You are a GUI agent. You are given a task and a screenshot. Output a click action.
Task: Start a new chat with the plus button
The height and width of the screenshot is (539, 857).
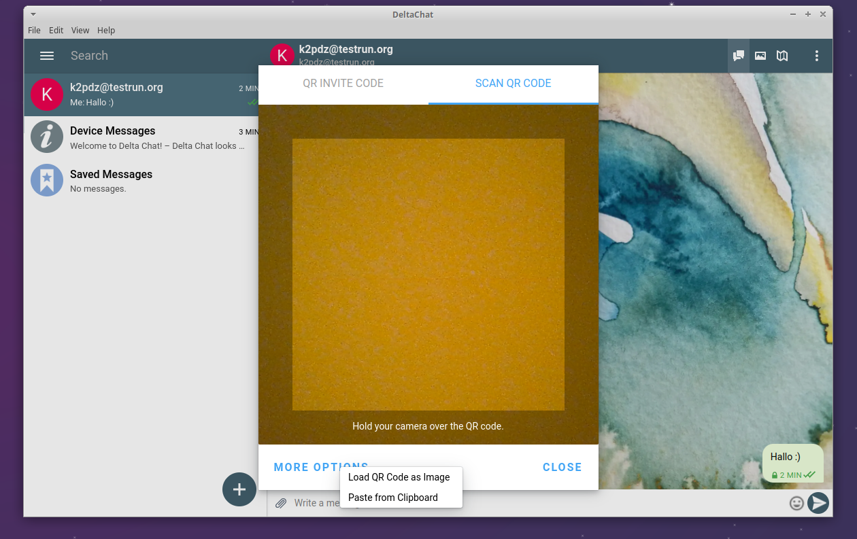[x=239, y=489]
